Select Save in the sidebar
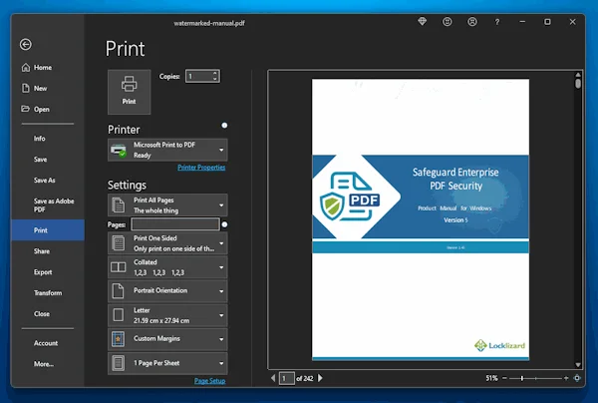This screenshot has height=403, width=598. 40,160
